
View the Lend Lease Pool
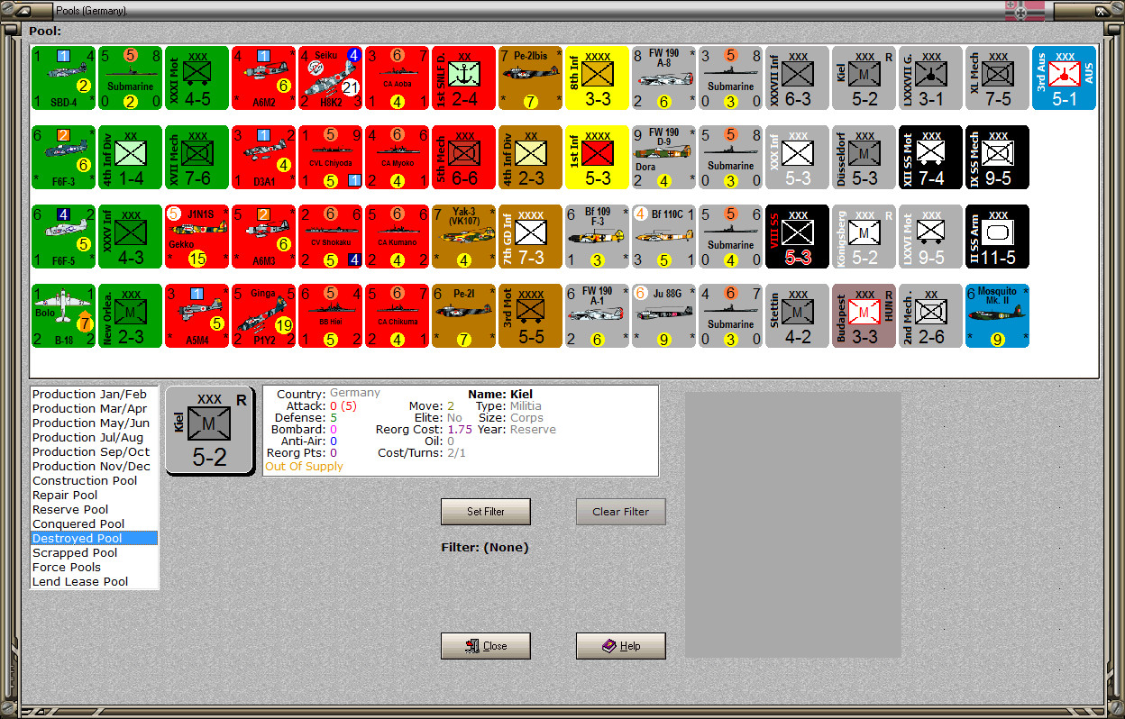[94, 582]
